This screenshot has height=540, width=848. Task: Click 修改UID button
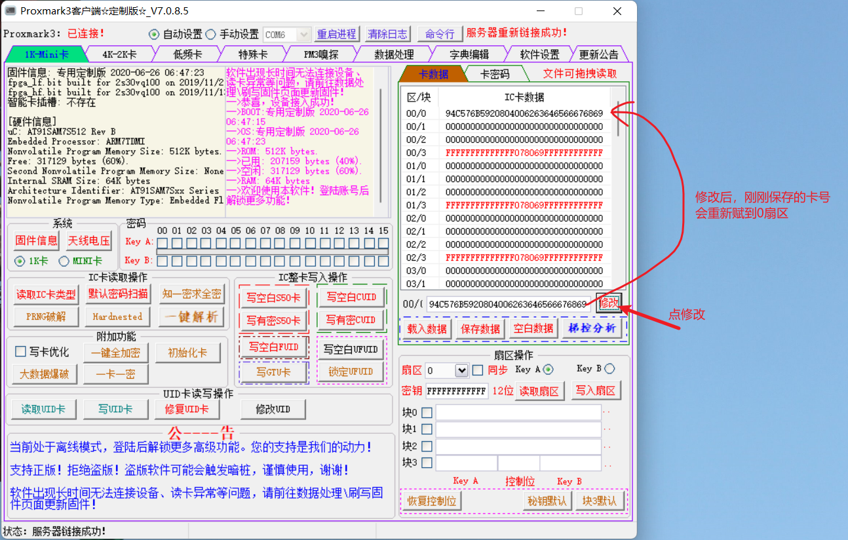(x=273, y=409)
